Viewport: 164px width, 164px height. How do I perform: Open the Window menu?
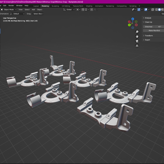19,6
